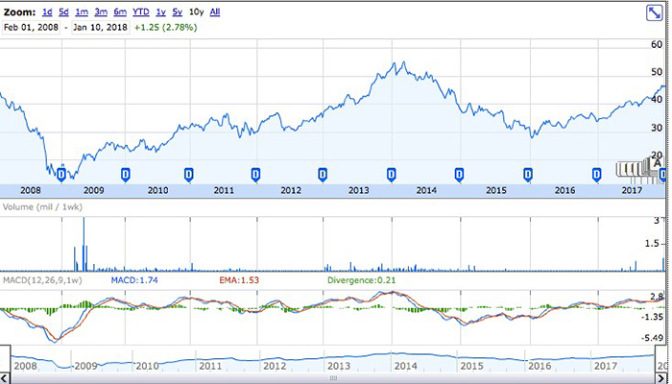The image size is (672, 384).
Task: Show All available history zoom
Action: [214, 12]
